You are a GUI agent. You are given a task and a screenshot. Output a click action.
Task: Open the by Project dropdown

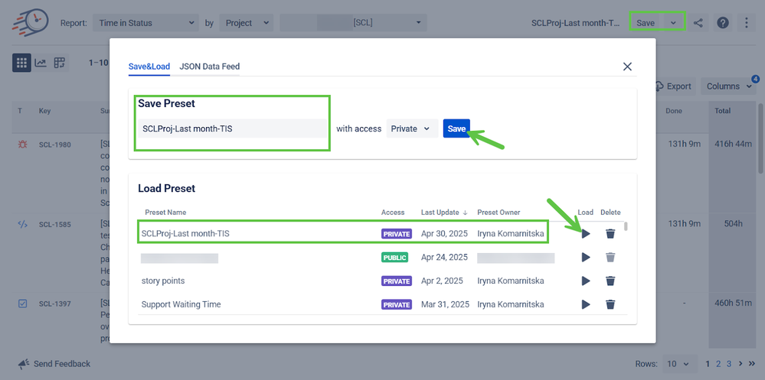pos(247,23)
